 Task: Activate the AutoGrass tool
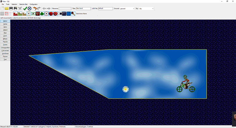pyautogui.click(x=5, y=54)
